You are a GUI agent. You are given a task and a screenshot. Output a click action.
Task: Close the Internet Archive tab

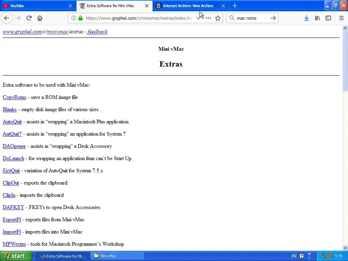tap(223, 6)
